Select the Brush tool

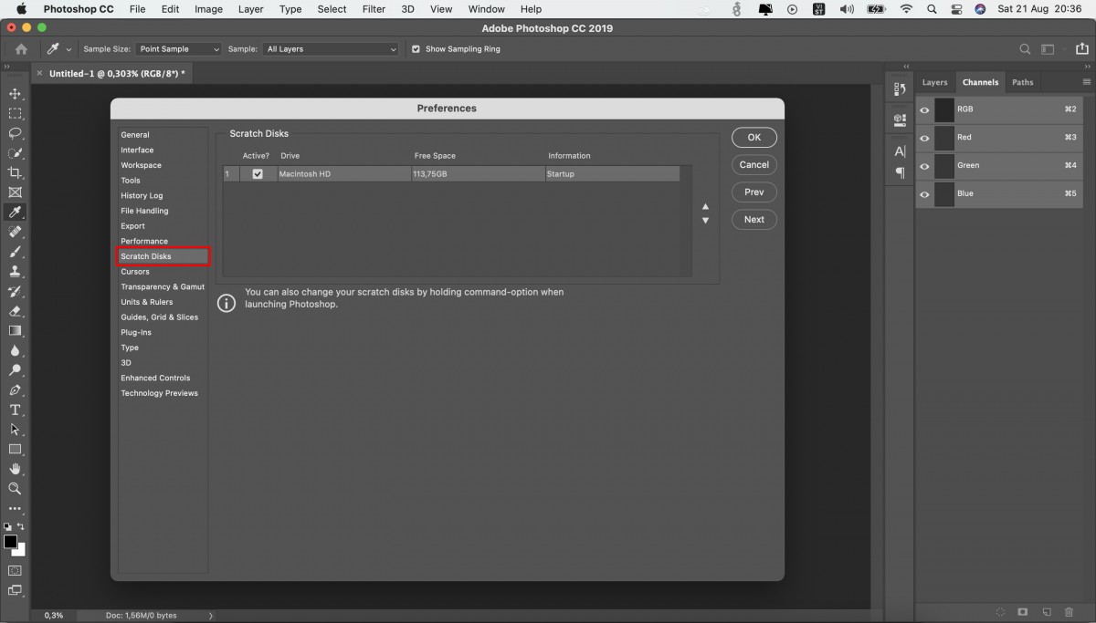point(15,252)
